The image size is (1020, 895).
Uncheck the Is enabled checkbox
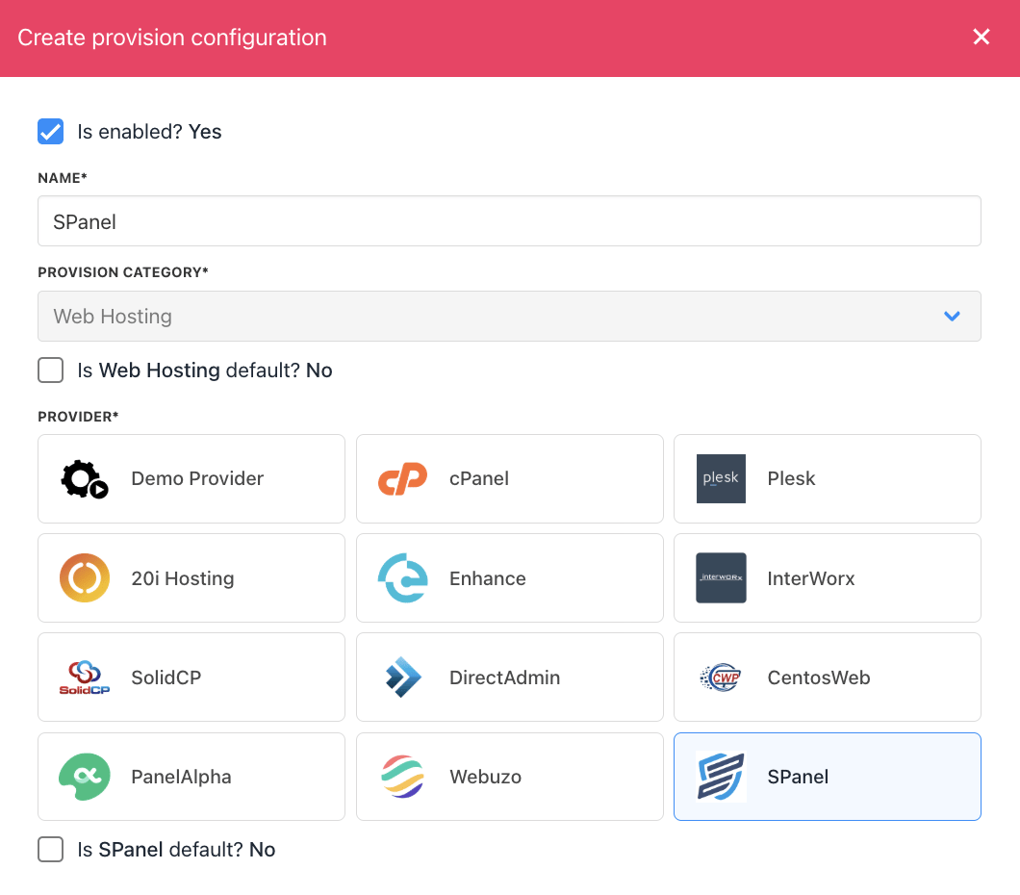pos(50,132)
